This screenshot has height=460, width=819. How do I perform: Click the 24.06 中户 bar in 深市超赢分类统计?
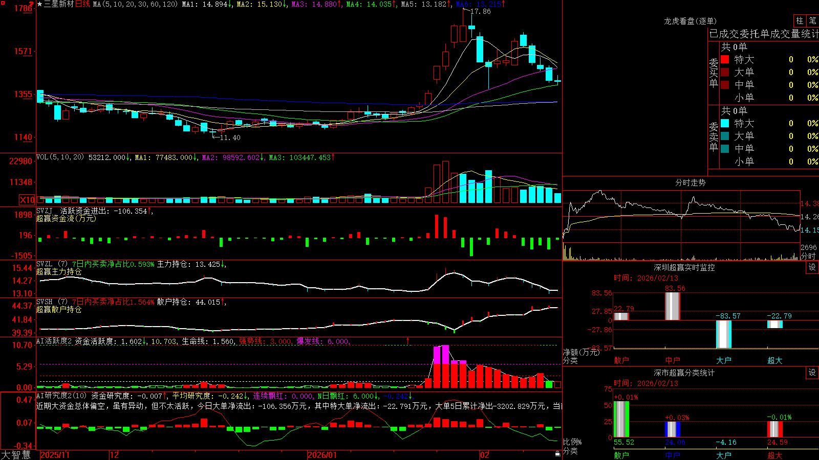click(x=673, y=429)
